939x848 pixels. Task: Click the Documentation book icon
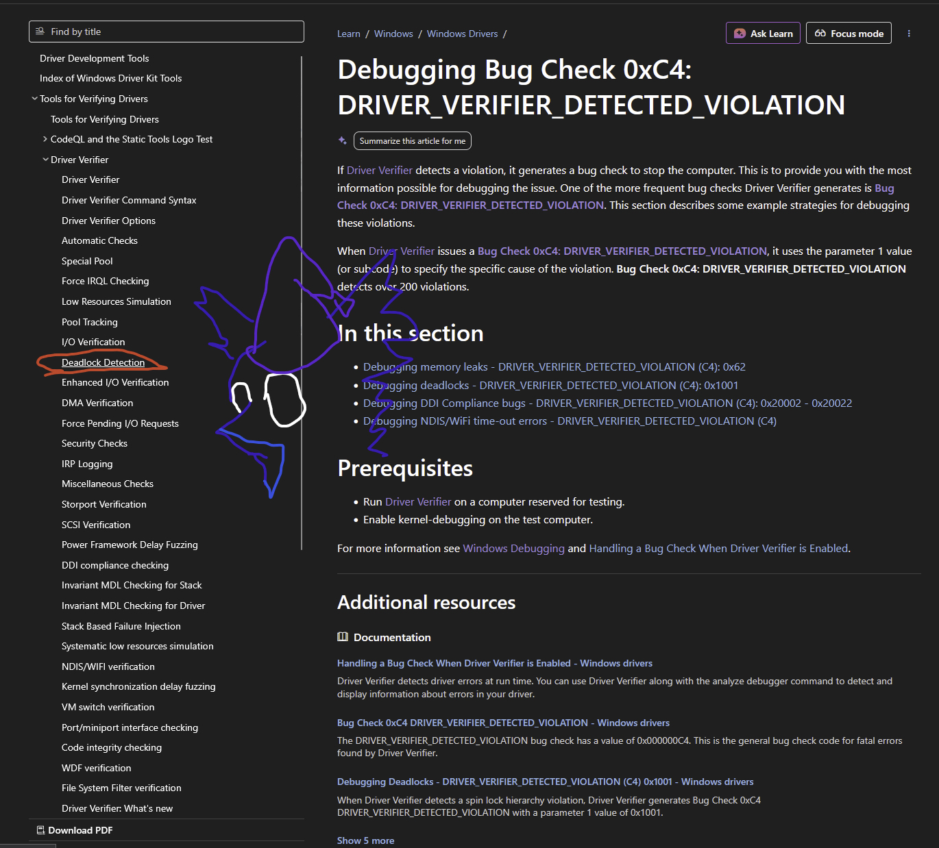[x=343, y=637]
